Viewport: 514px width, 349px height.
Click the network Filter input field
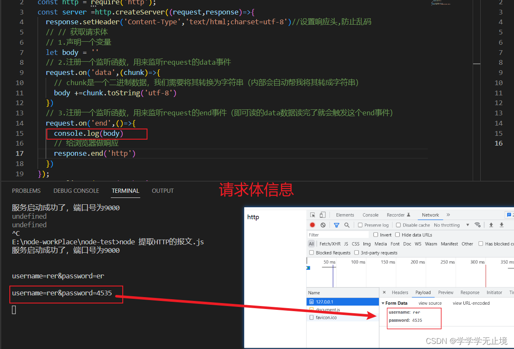pyautogui.click(x=338, y=235)
